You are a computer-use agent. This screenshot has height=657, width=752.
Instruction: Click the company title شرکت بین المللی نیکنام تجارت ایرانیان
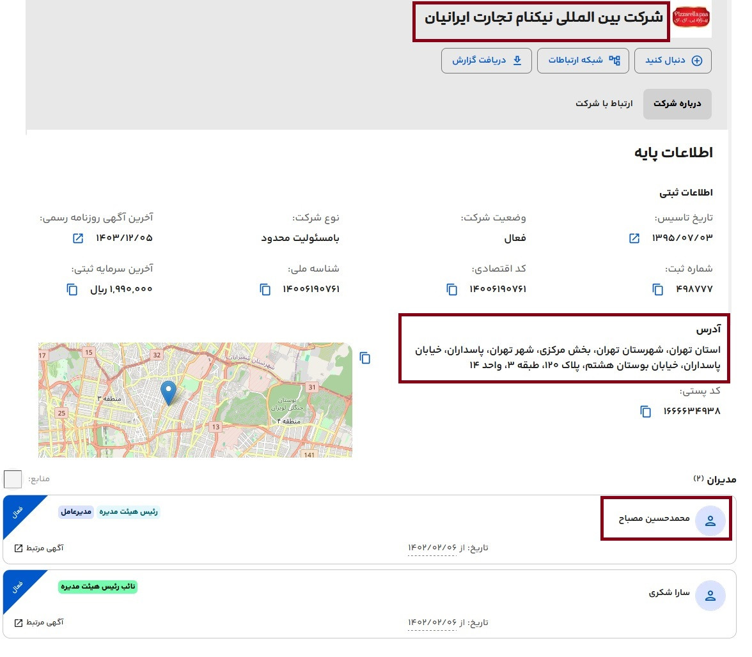[544, 18]
